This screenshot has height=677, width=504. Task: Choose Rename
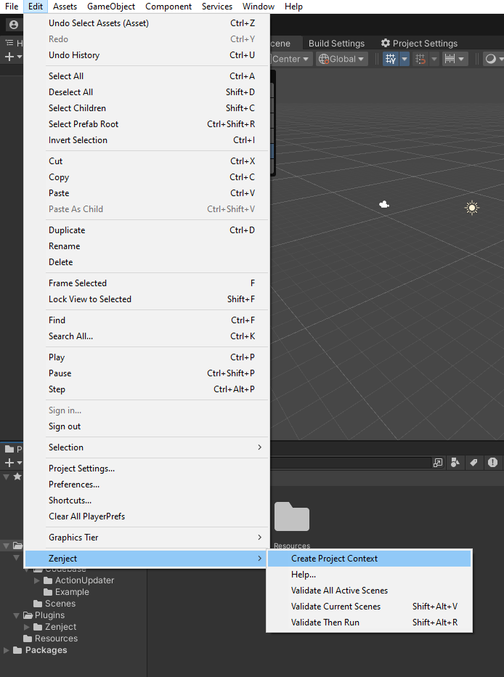pos(147,246)
